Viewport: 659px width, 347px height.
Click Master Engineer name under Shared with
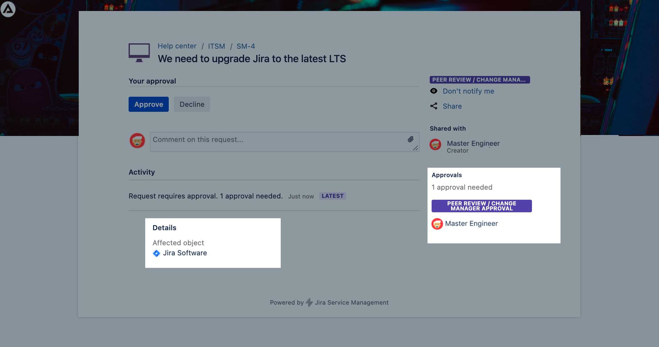[473, 144]
